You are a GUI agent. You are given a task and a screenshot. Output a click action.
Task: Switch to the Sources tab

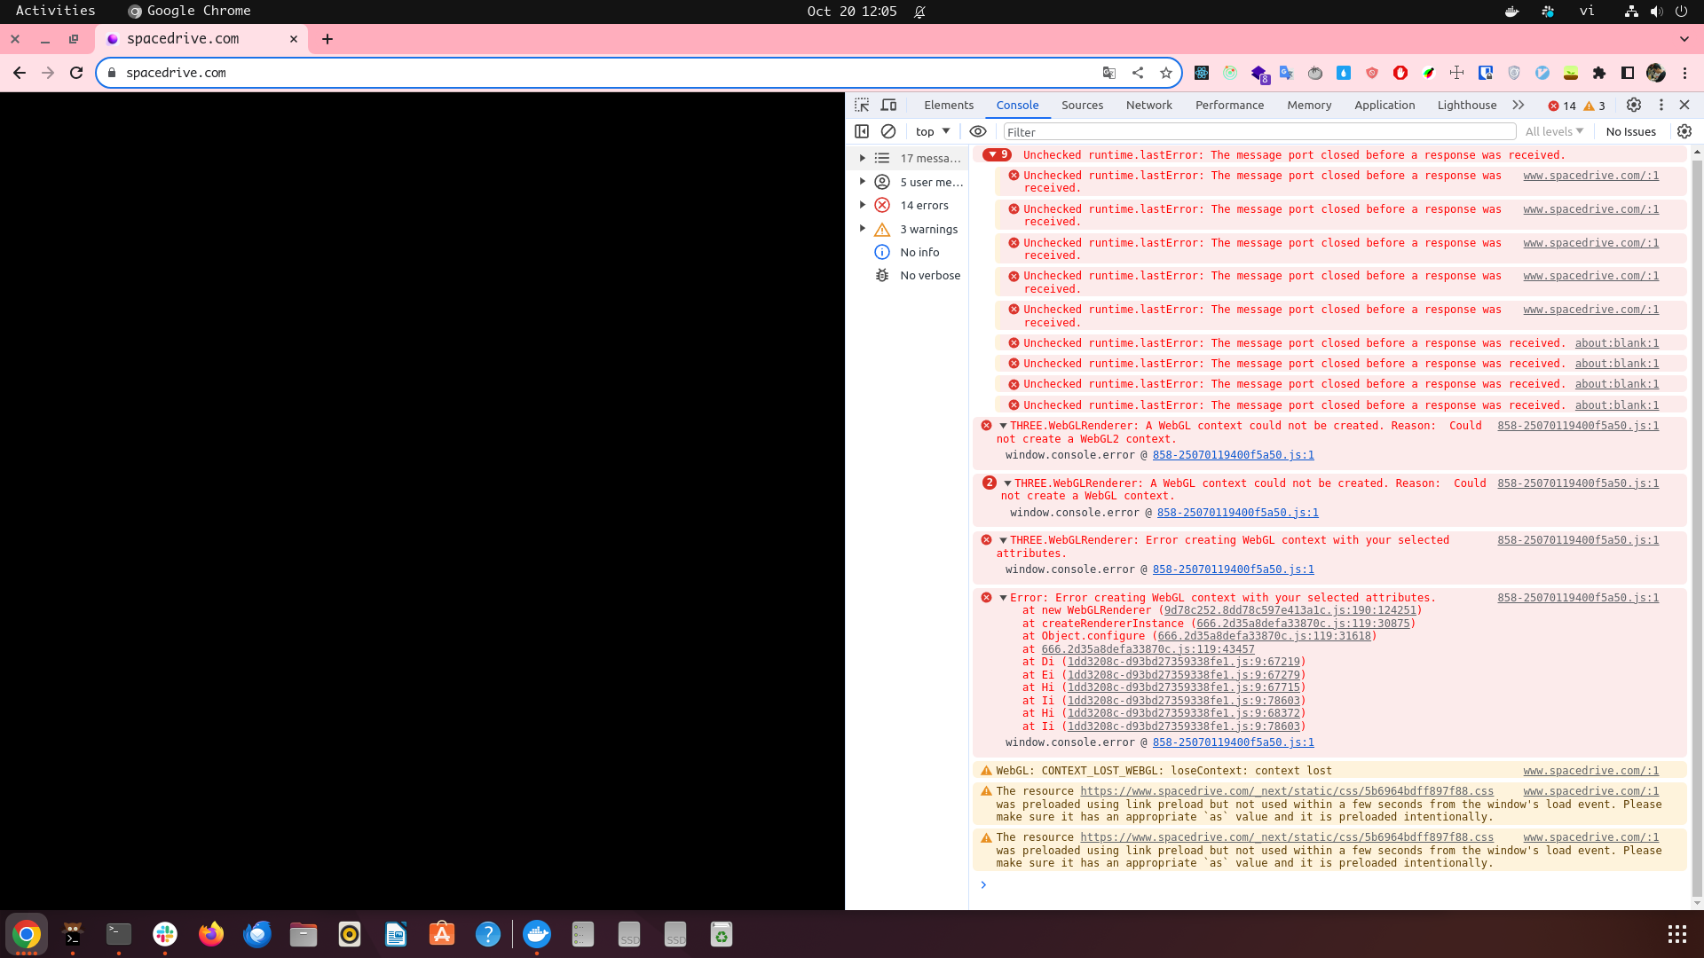[x=1082, y=105]
